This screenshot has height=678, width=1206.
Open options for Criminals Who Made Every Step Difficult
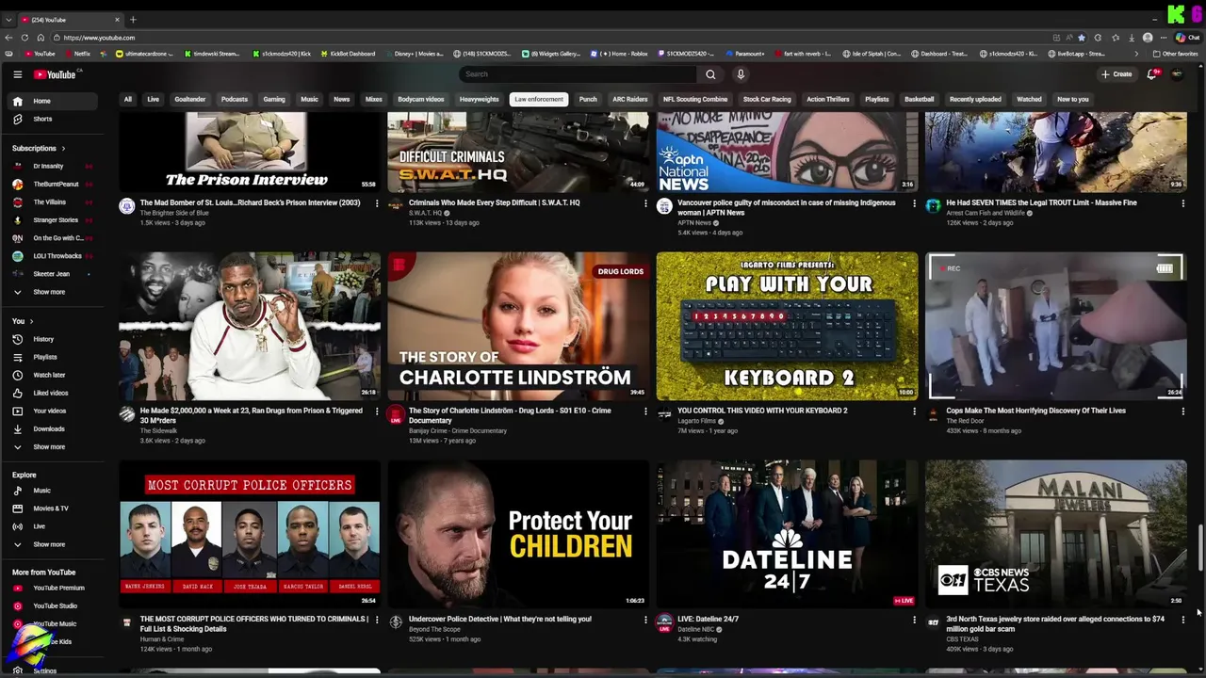click(645, 203)
